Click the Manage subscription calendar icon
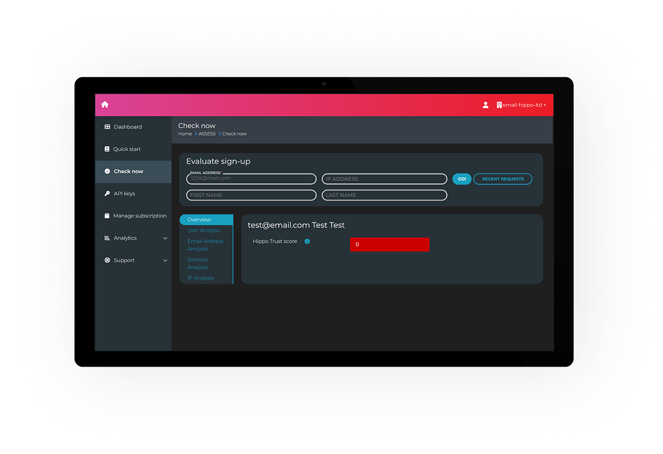This screenshot has height=454, width=663. pyautogui.click(x=107, y=216)
